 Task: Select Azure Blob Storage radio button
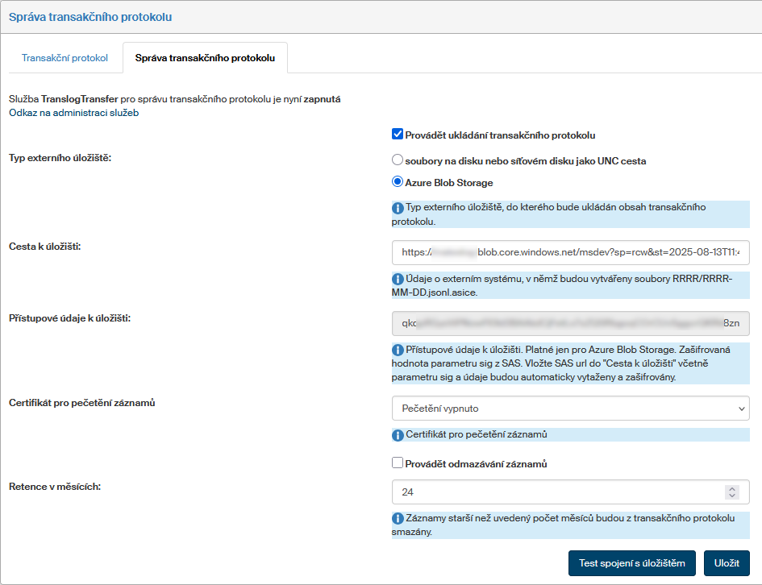(x=398, y=182)
